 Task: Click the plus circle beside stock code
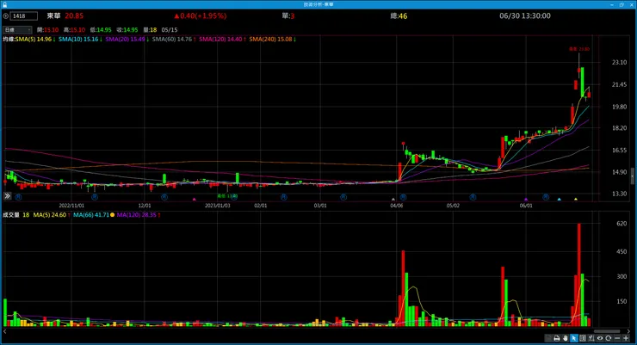coord(6,15)
